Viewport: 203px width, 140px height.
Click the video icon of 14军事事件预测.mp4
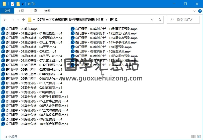tap(73, 42)
